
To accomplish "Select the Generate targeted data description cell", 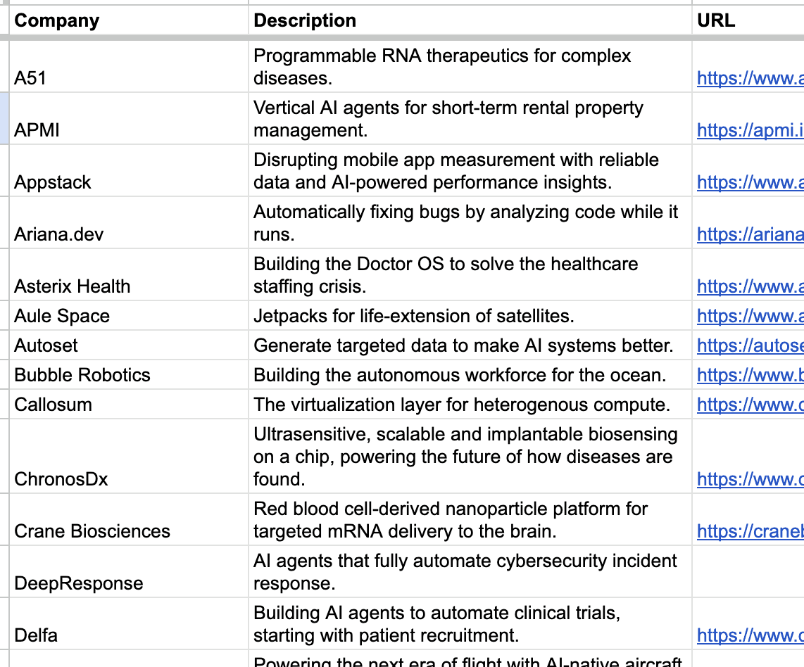I will coord(470,345).
